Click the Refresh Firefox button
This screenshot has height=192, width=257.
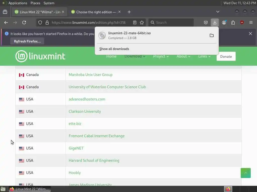(x=27, y=41)
